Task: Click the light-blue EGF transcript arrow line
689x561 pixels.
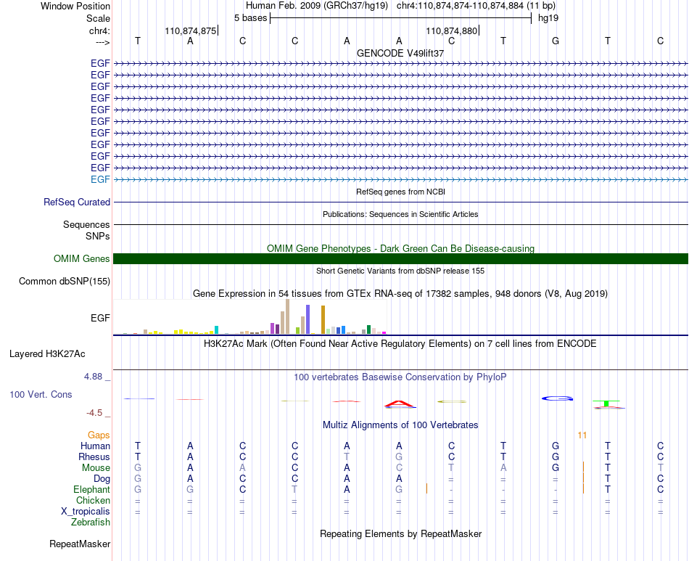Action: [x=400, y=179]
